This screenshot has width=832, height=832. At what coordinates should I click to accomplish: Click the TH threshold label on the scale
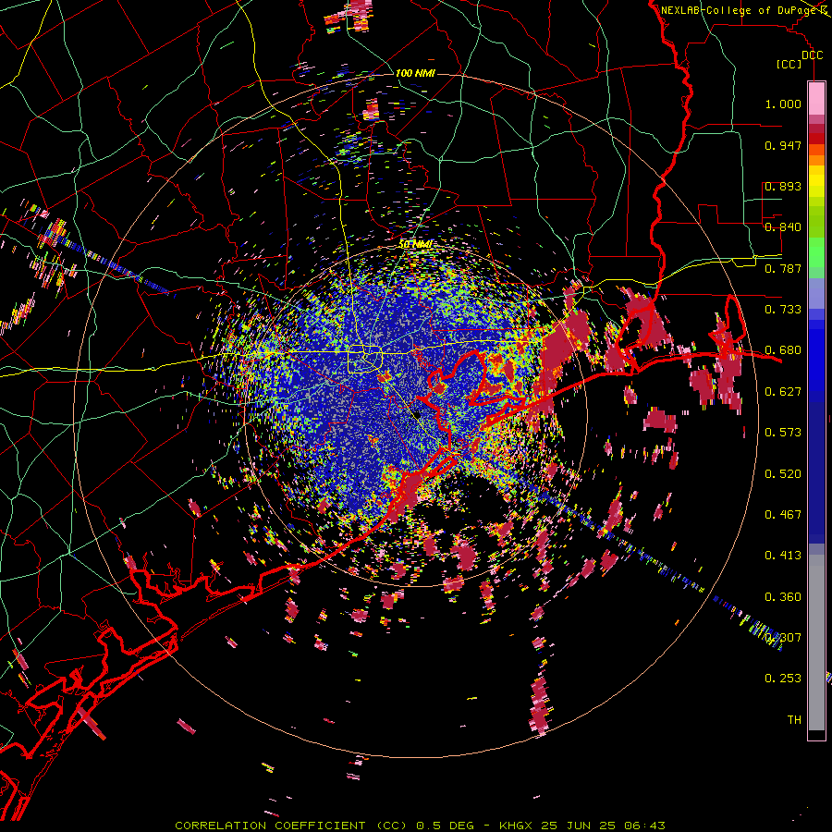tap(794, 720)
